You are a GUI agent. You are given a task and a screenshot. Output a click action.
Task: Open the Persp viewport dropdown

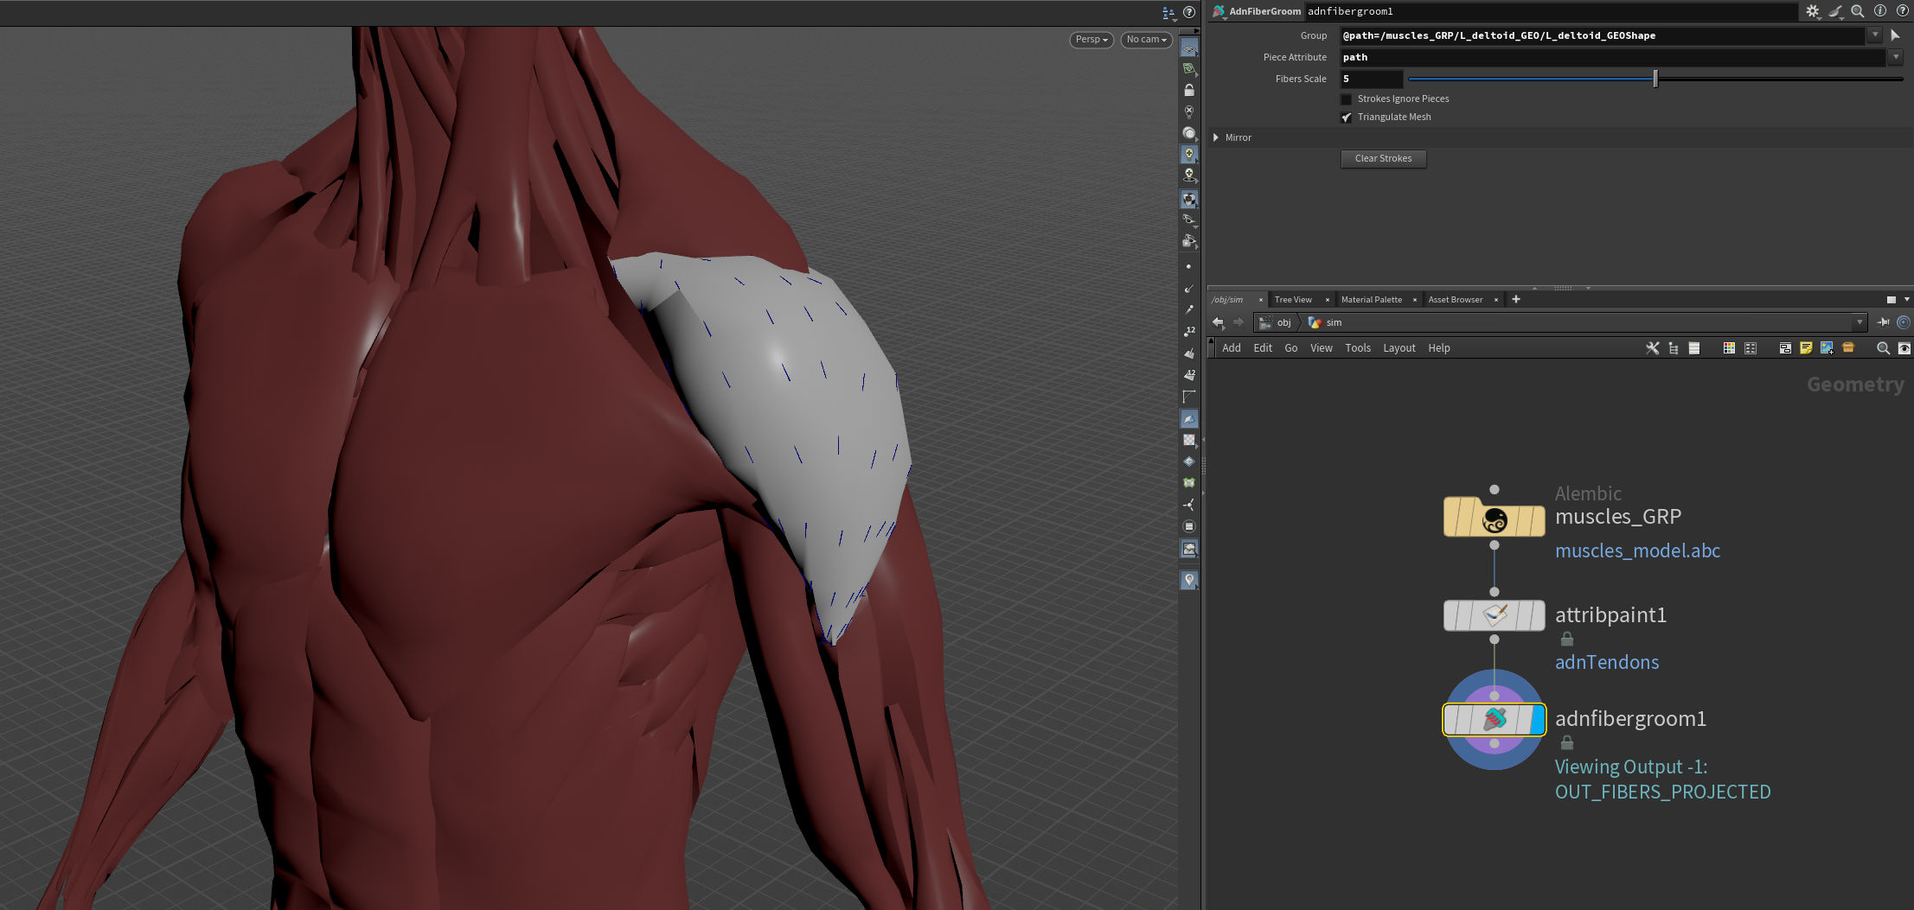(x=1091, y=40)
